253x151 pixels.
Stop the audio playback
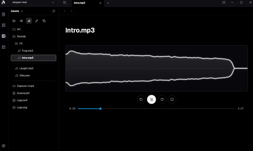tap(172, 99)
